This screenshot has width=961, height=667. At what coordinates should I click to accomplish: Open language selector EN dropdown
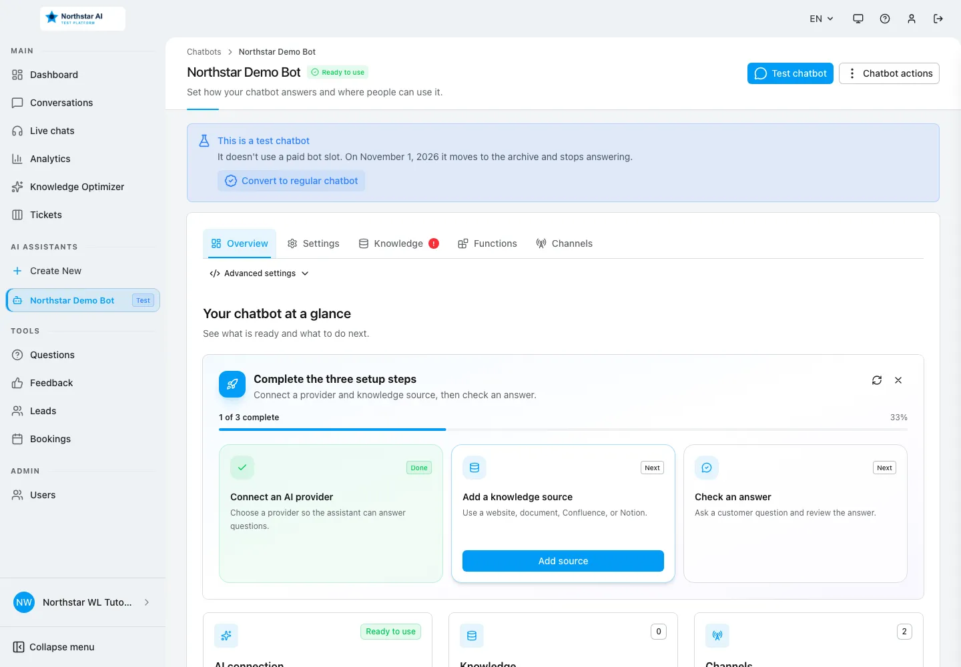(822, 19)
